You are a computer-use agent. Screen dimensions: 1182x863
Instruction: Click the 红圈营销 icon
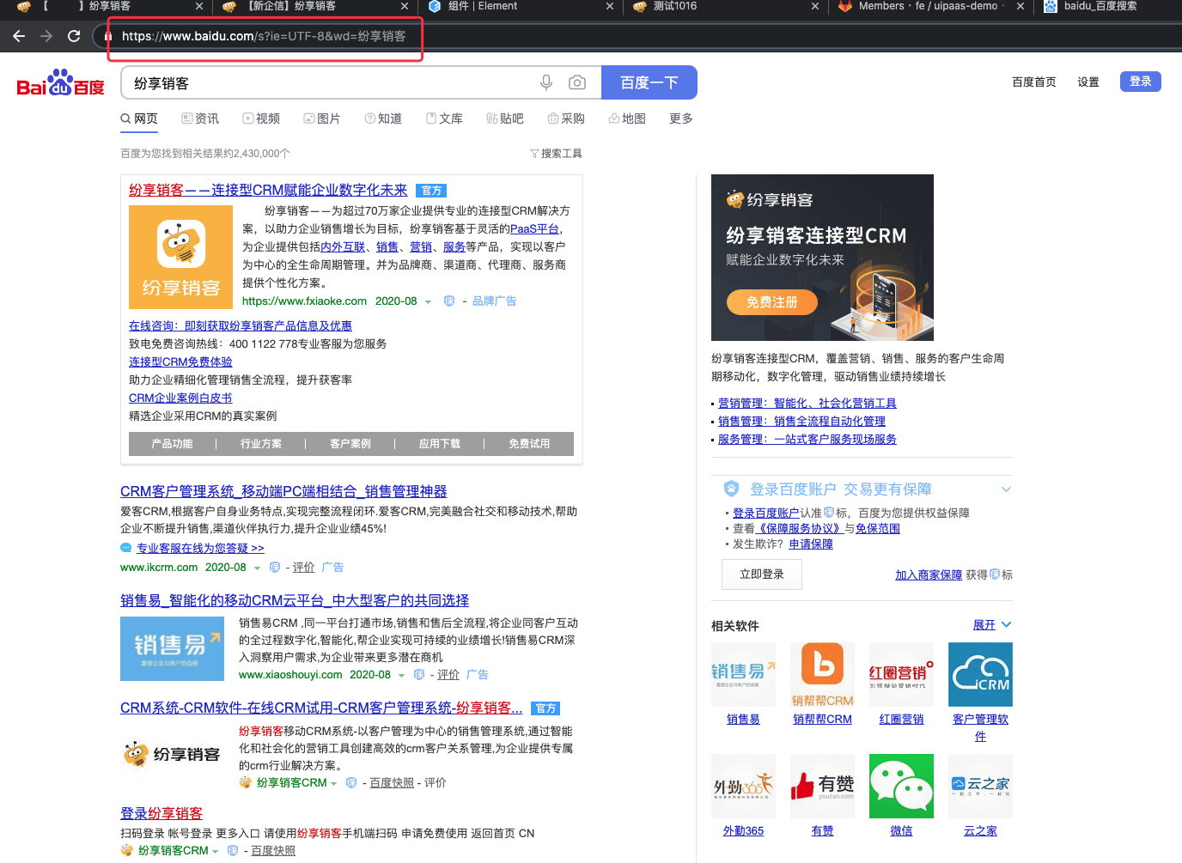tap(901, 674)
